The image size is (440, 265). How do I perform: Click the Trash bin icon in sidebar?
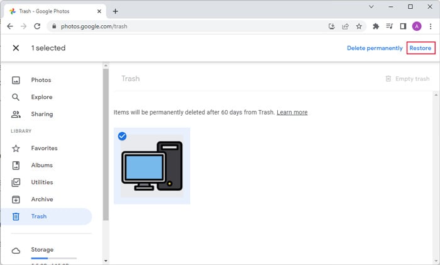pos(16,217)
